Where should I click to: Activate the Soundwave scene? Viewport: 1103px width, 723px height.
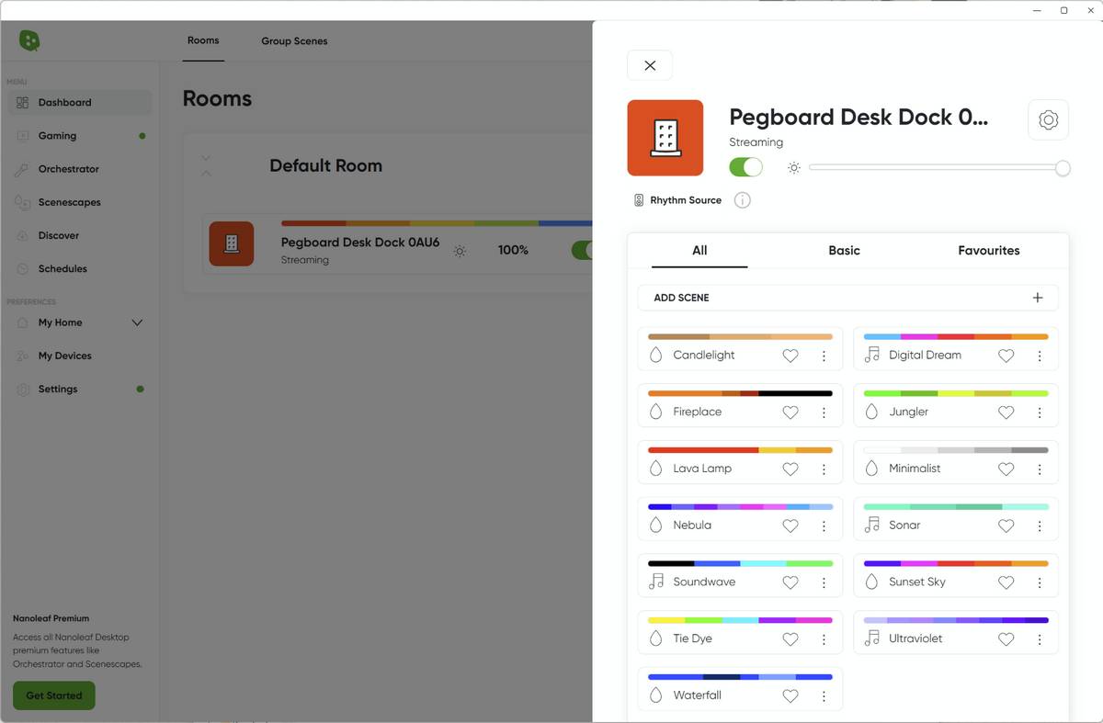[x=740, y=575]
